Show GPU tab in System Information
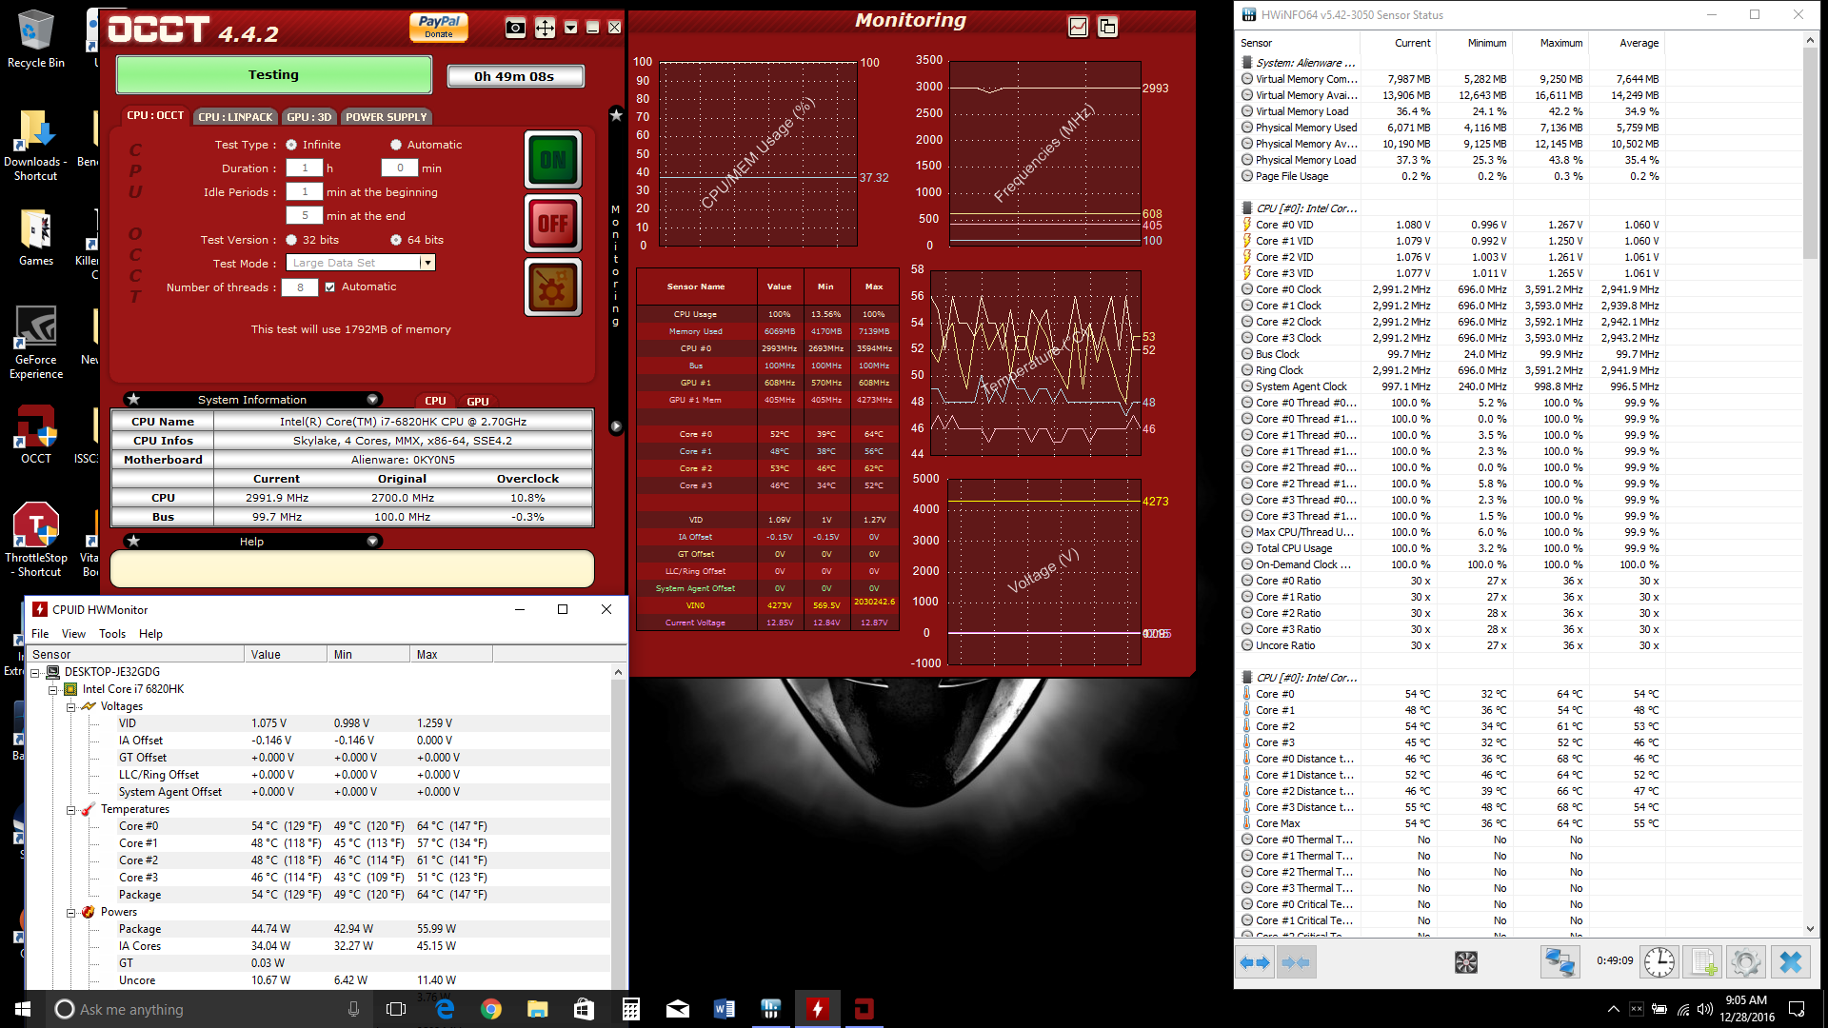The image size is (1828, 1028). tap(478, 401)
